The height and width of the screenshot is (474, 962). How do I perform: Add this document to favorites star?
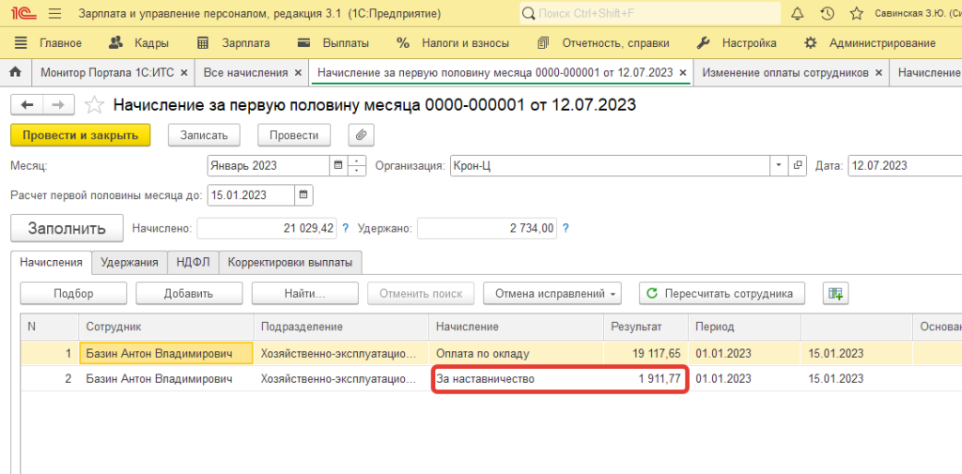point(94,105)
